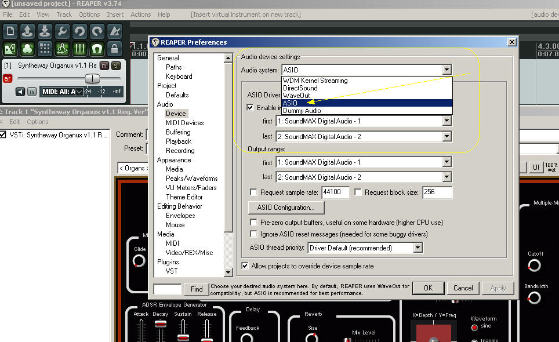Viewport: 559px width, 342px height.
Task: Toggle the metronome icon
Action: tap(114, 31)
